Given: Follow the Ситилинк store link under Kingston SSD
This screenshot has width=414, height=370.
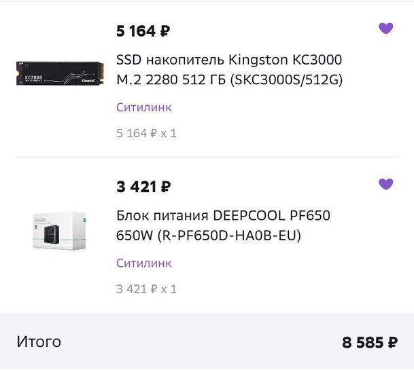Looking at the screenshot, I should [144, 107].
